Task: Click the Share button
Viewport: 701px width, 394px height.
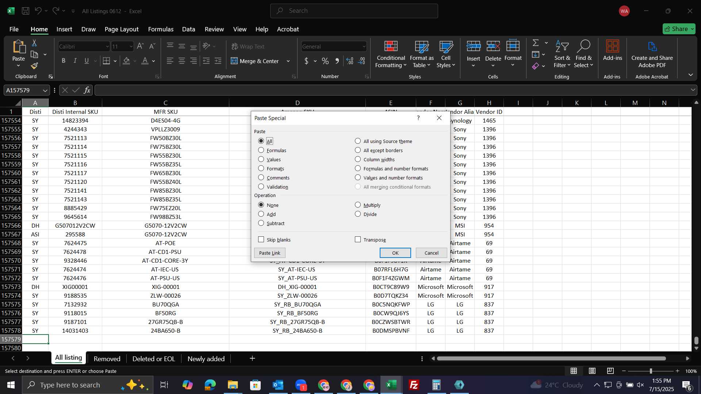Action: point(679,29)
